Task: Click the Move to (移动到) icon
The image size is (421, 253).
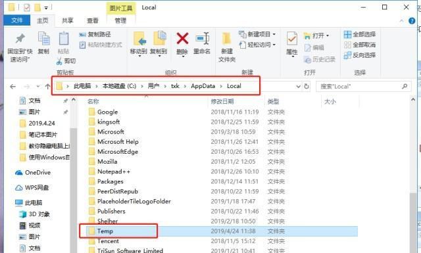Action: pos(139,39)
